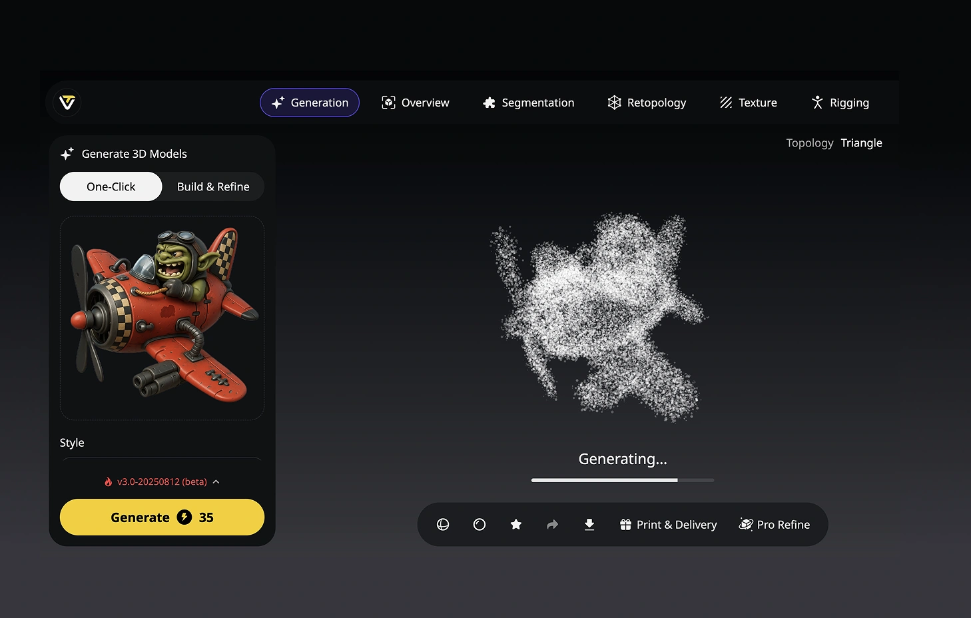Click the download icon
Screen dimensions: 971x618
point(589,525)
